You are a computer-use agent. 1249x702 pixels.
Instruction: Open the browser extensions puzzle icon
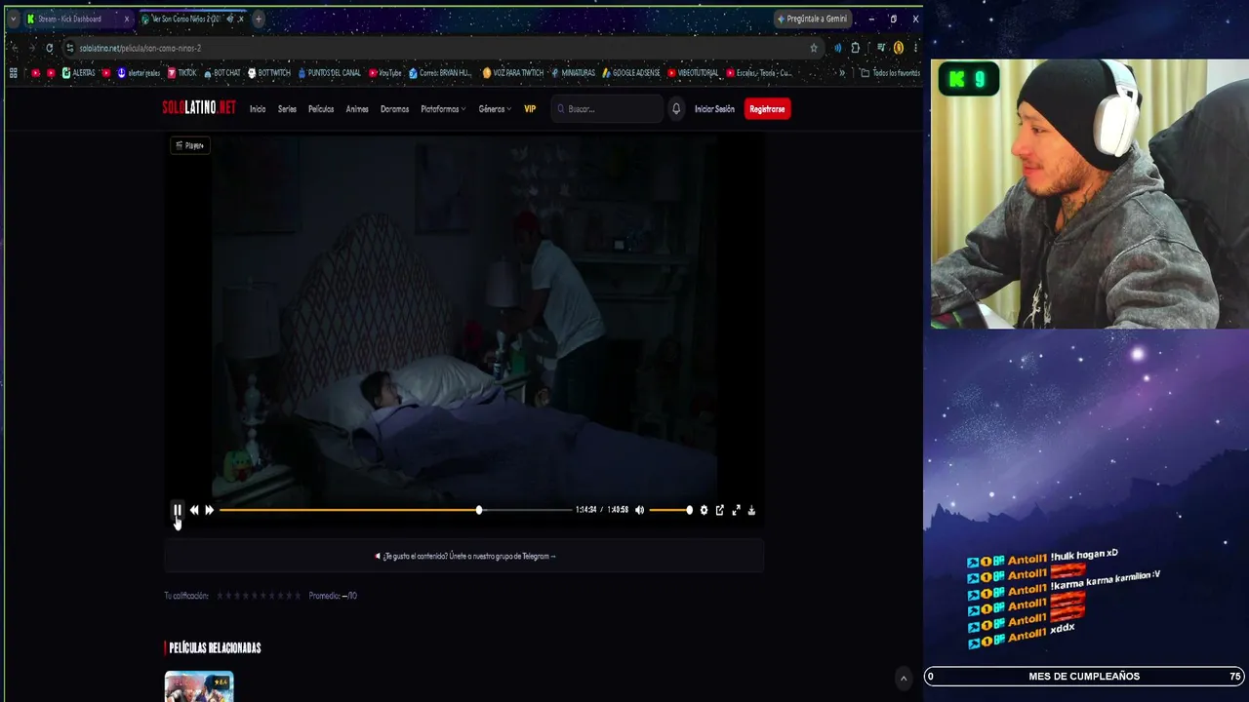pos(856,48)
